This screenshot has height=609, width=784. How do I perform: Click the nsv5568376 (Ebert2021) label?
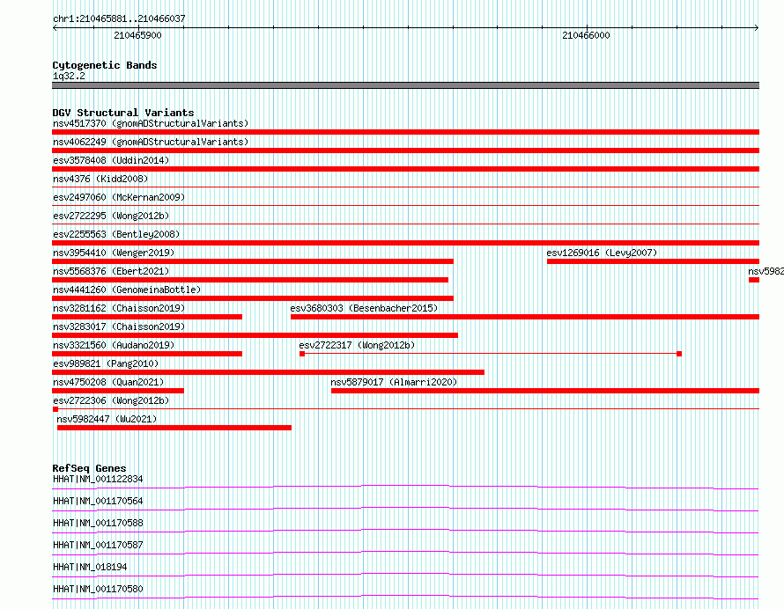coord(111,271)
